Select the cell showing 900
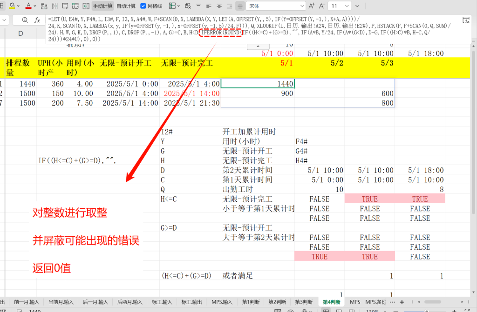 click(x=258, y=93)
